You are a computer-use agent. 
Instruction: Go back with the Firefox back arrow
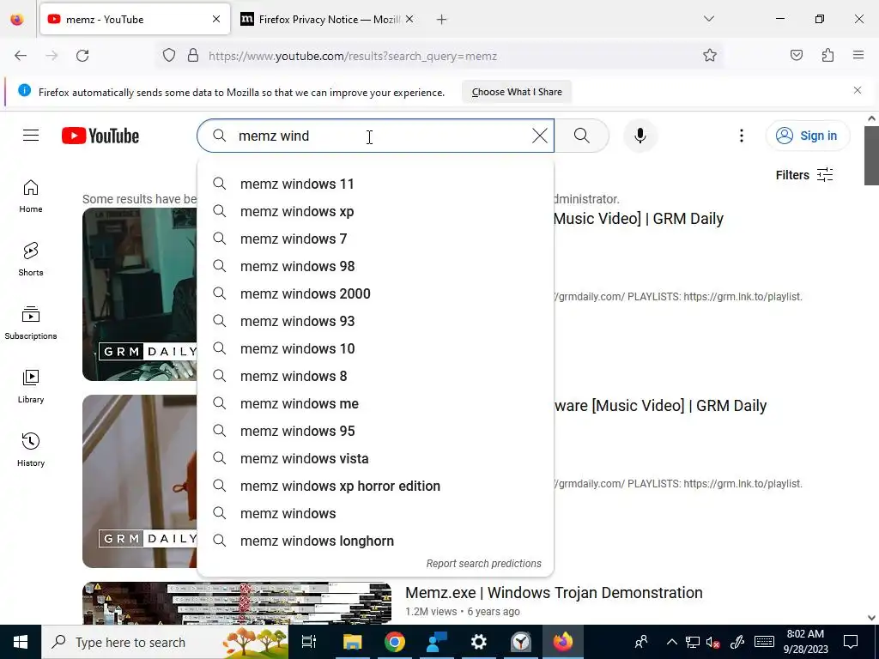[x=21, y=56]
